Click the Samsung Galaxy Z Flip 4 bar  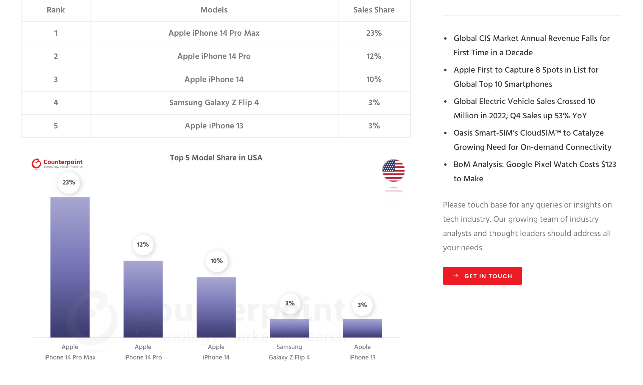coord(289,328)
